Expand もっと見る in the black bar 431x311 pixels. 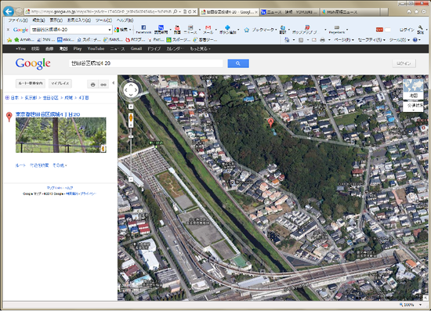(x=200, y=49)
